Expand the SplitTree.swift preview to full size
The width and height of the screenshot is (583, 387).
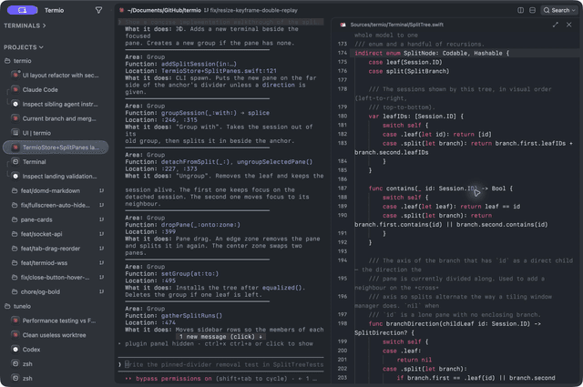point(556,25)
